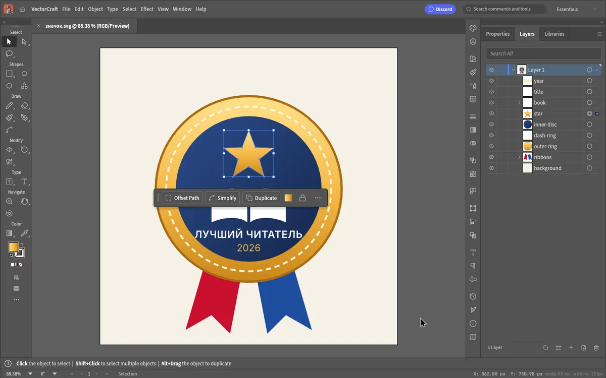Screen dimensions: 606x378
Task: Expand the book layer group
Action: pyautogui.click(x=519, y=103)
